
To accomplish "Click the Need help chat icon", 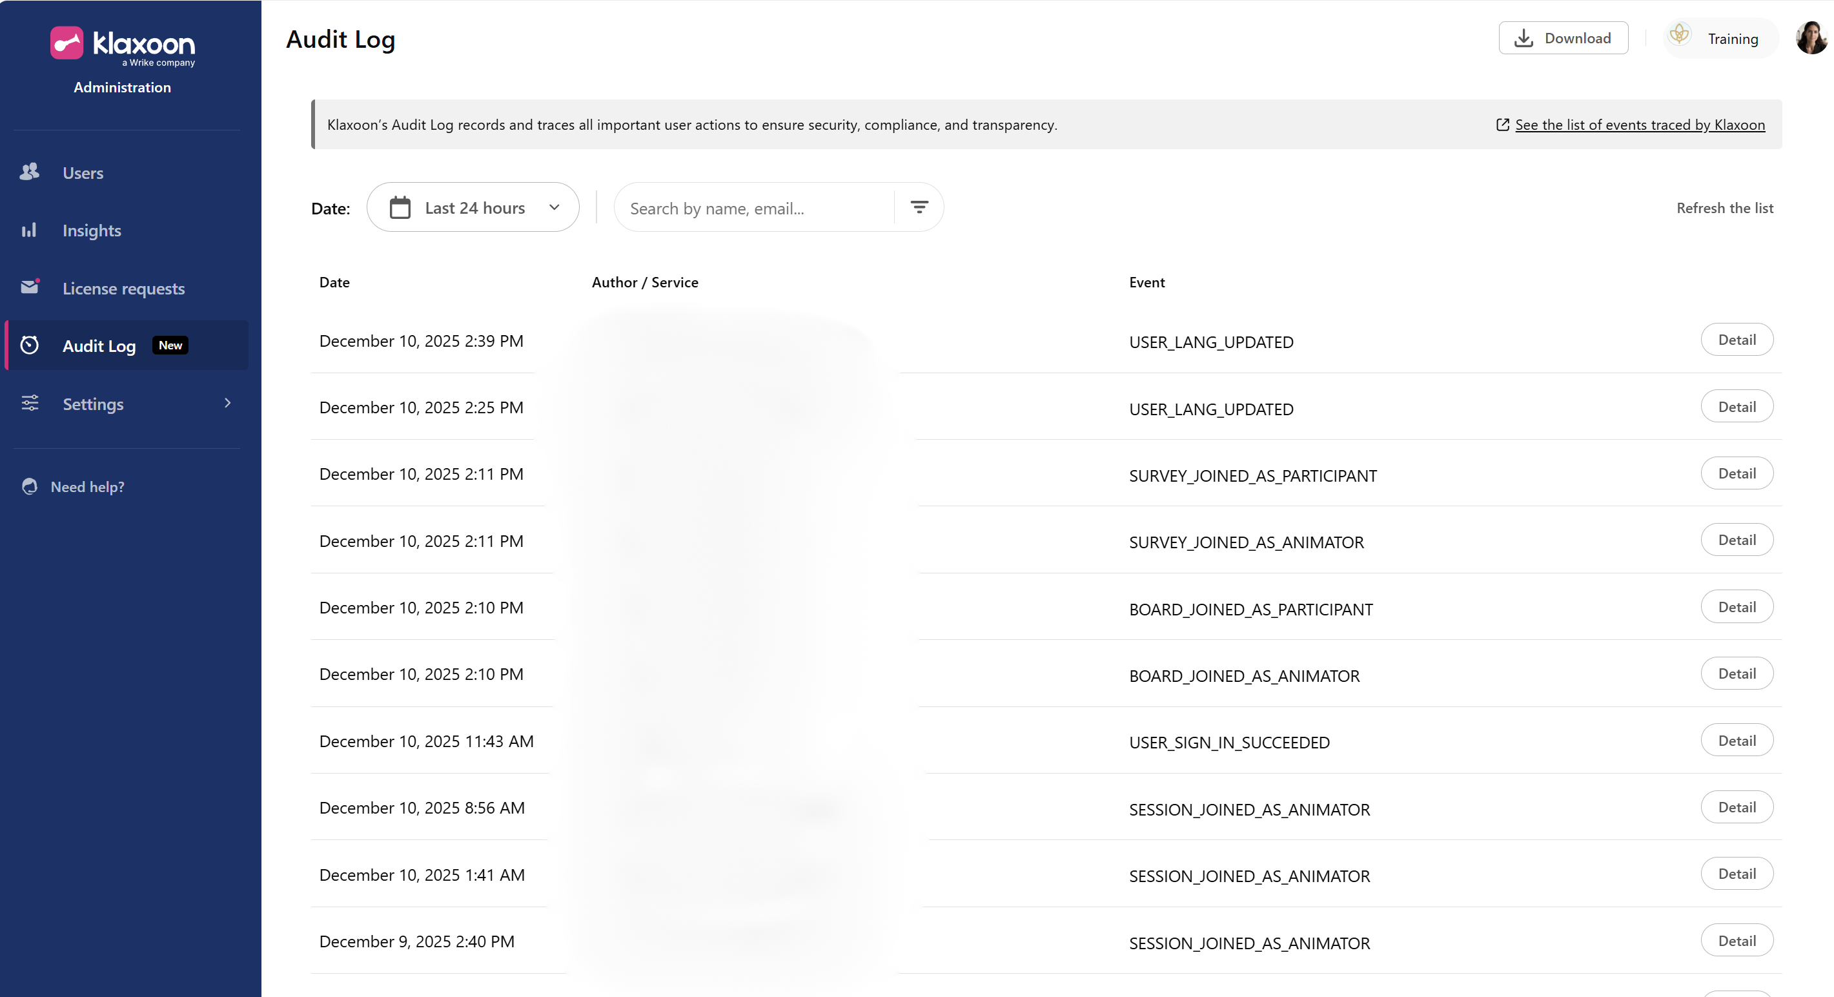I will pyautogui.click(x=29, y=486).
